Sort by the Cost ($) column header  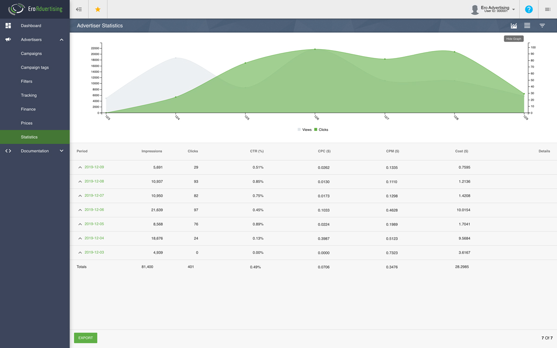pos(462,151)
